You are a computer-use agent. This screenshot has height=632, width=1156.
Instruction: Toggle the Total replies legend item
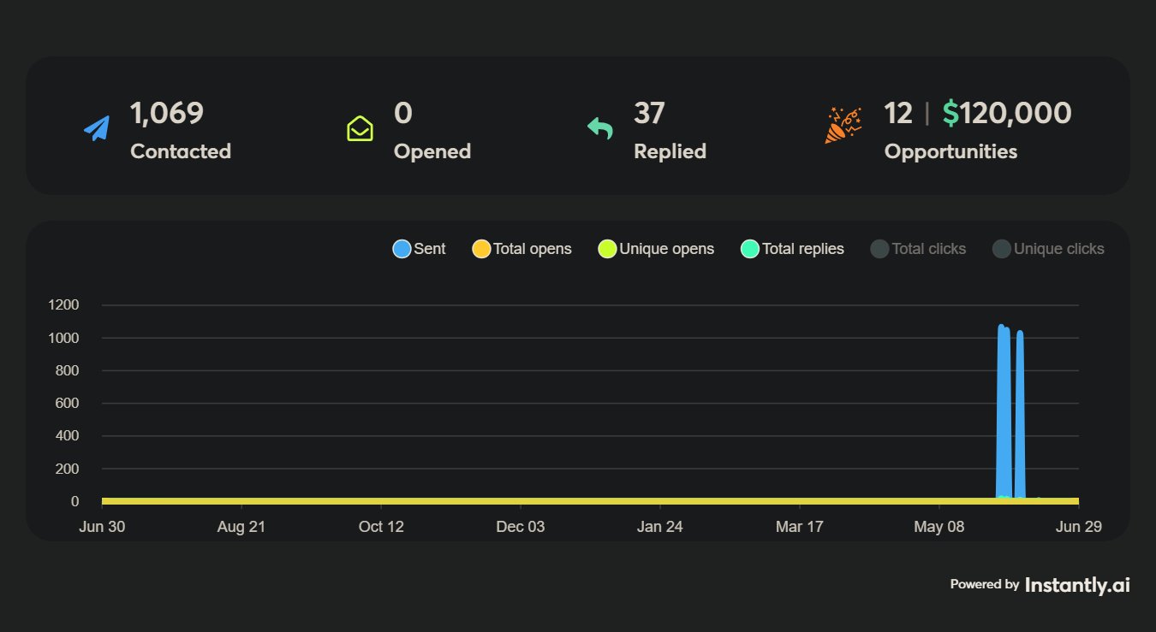793,249
